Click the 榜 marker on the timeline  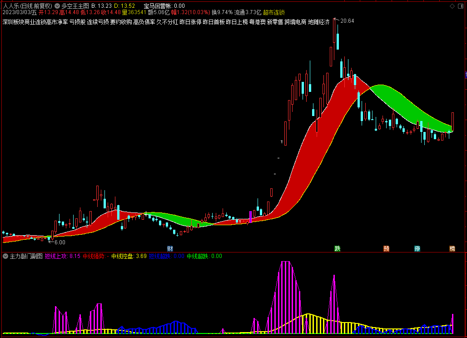coord(452,248)
